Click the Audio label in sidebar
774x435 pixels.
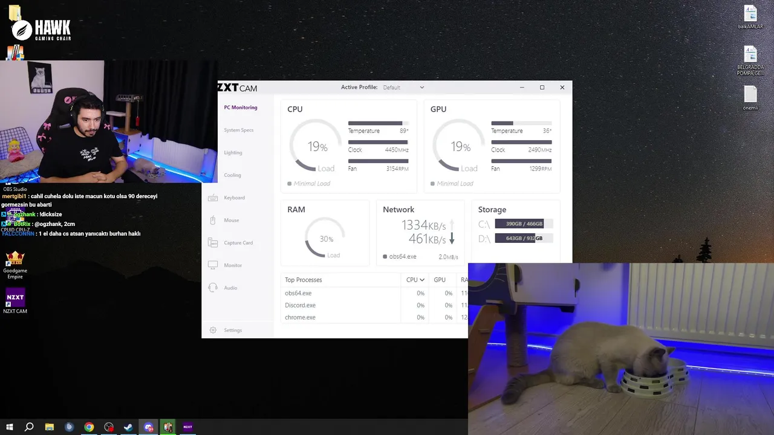(230, 288)
